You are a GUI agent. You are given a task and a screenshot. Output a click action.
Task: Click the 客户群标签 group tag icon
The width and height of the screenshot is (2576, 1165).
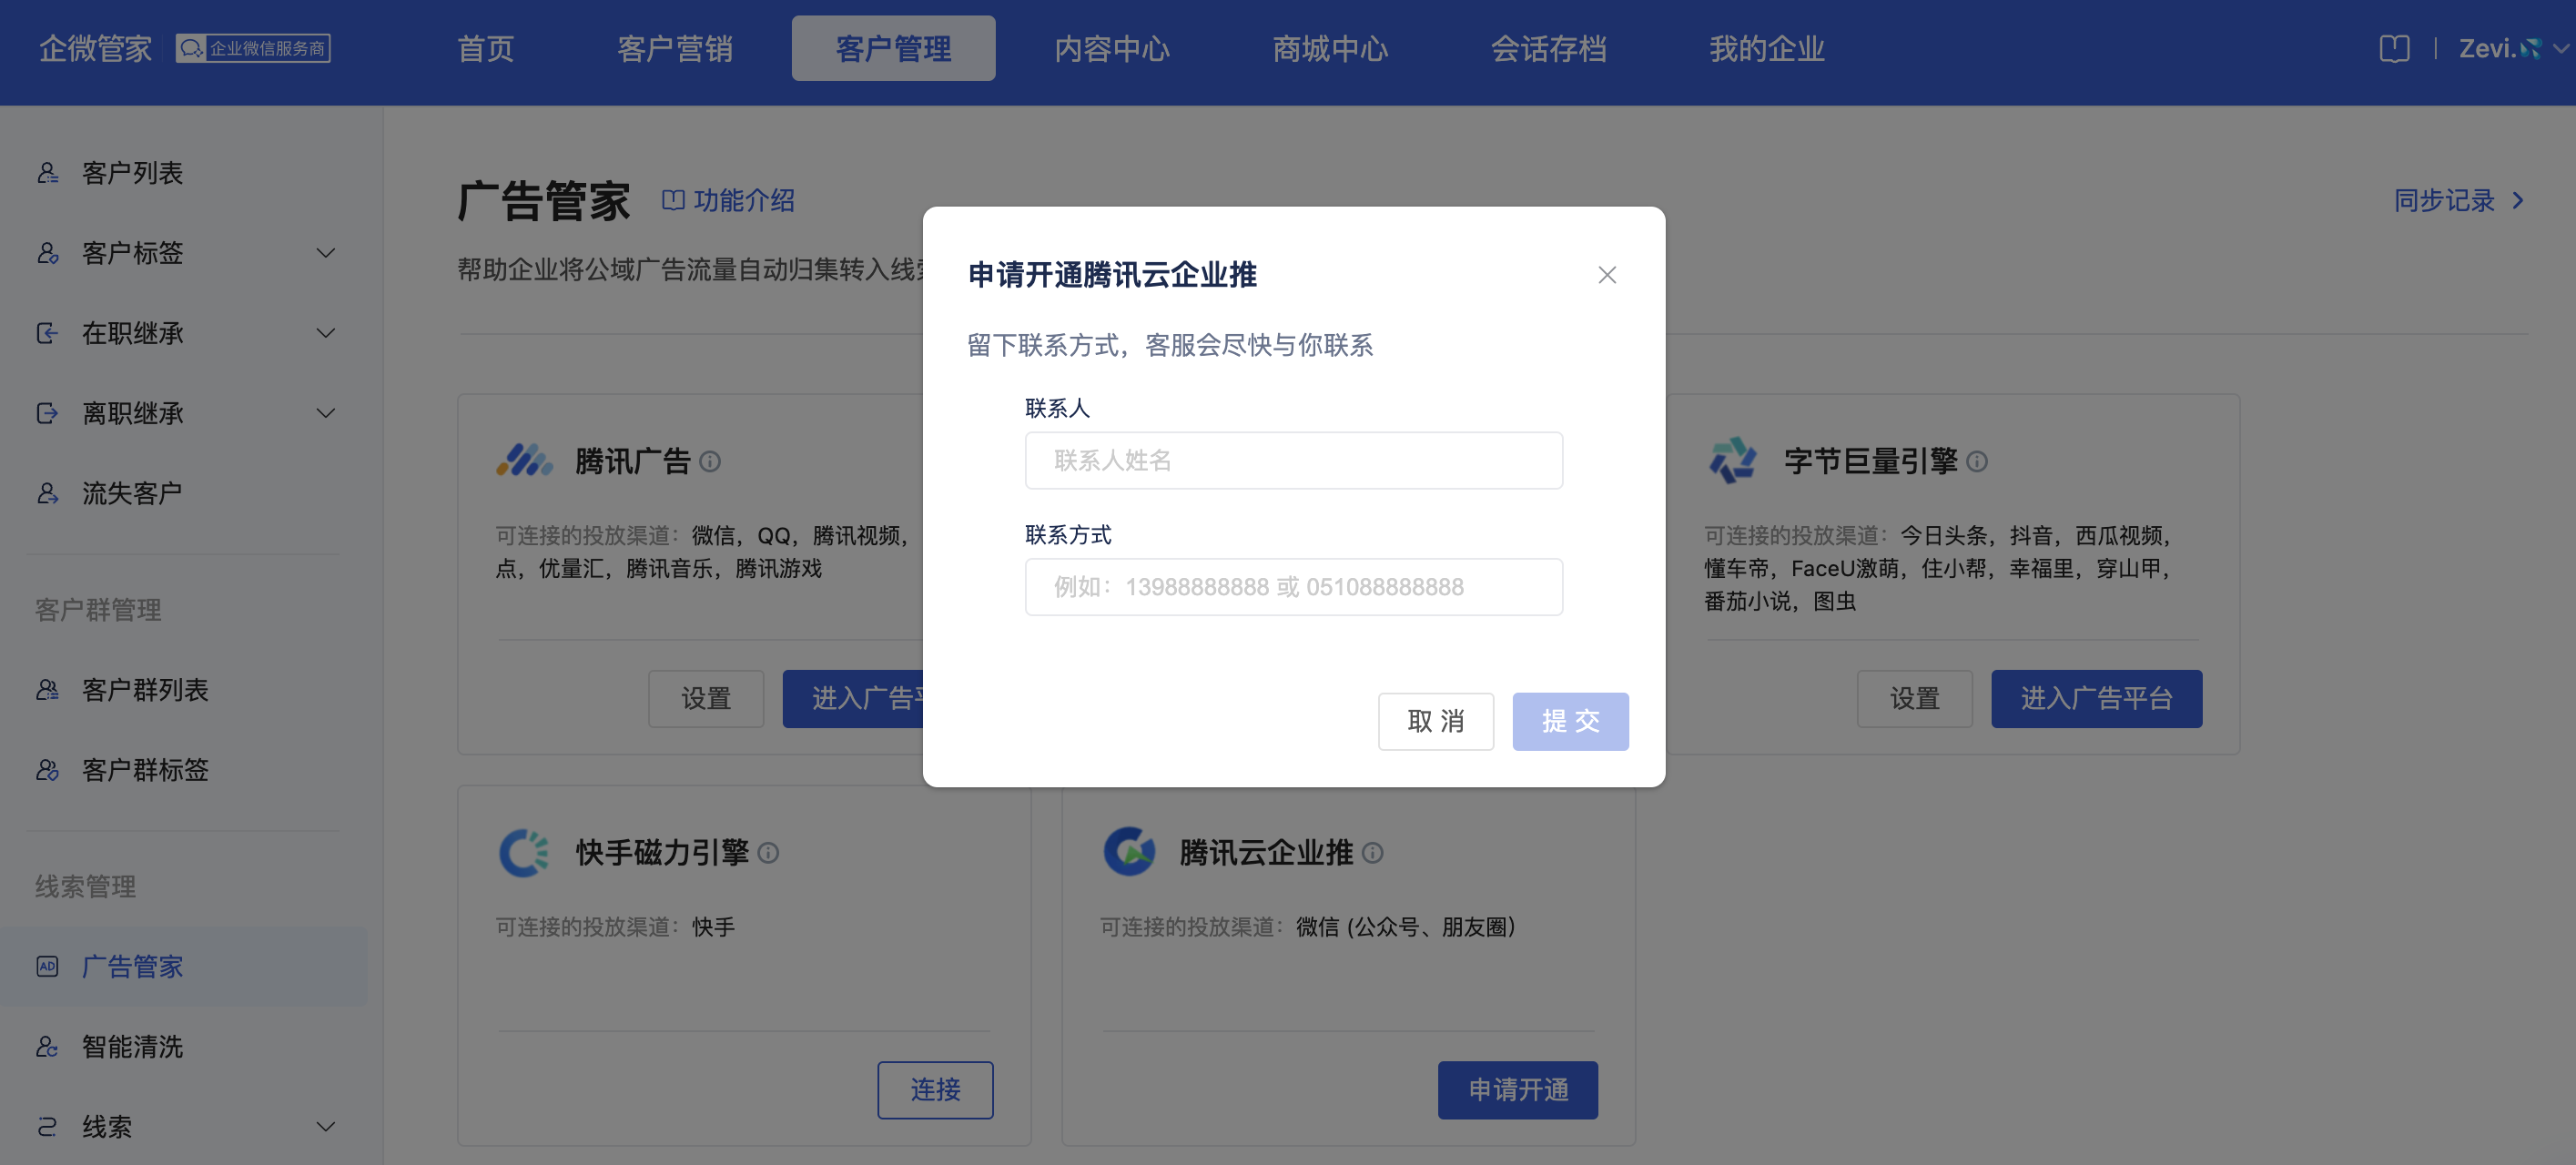tap(47, 770)
